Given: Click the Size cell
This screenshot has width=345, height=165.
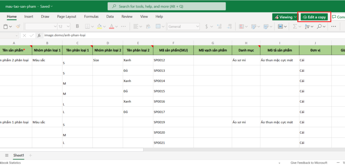Looking at the screenshot, I should click(x=108, y=60).
